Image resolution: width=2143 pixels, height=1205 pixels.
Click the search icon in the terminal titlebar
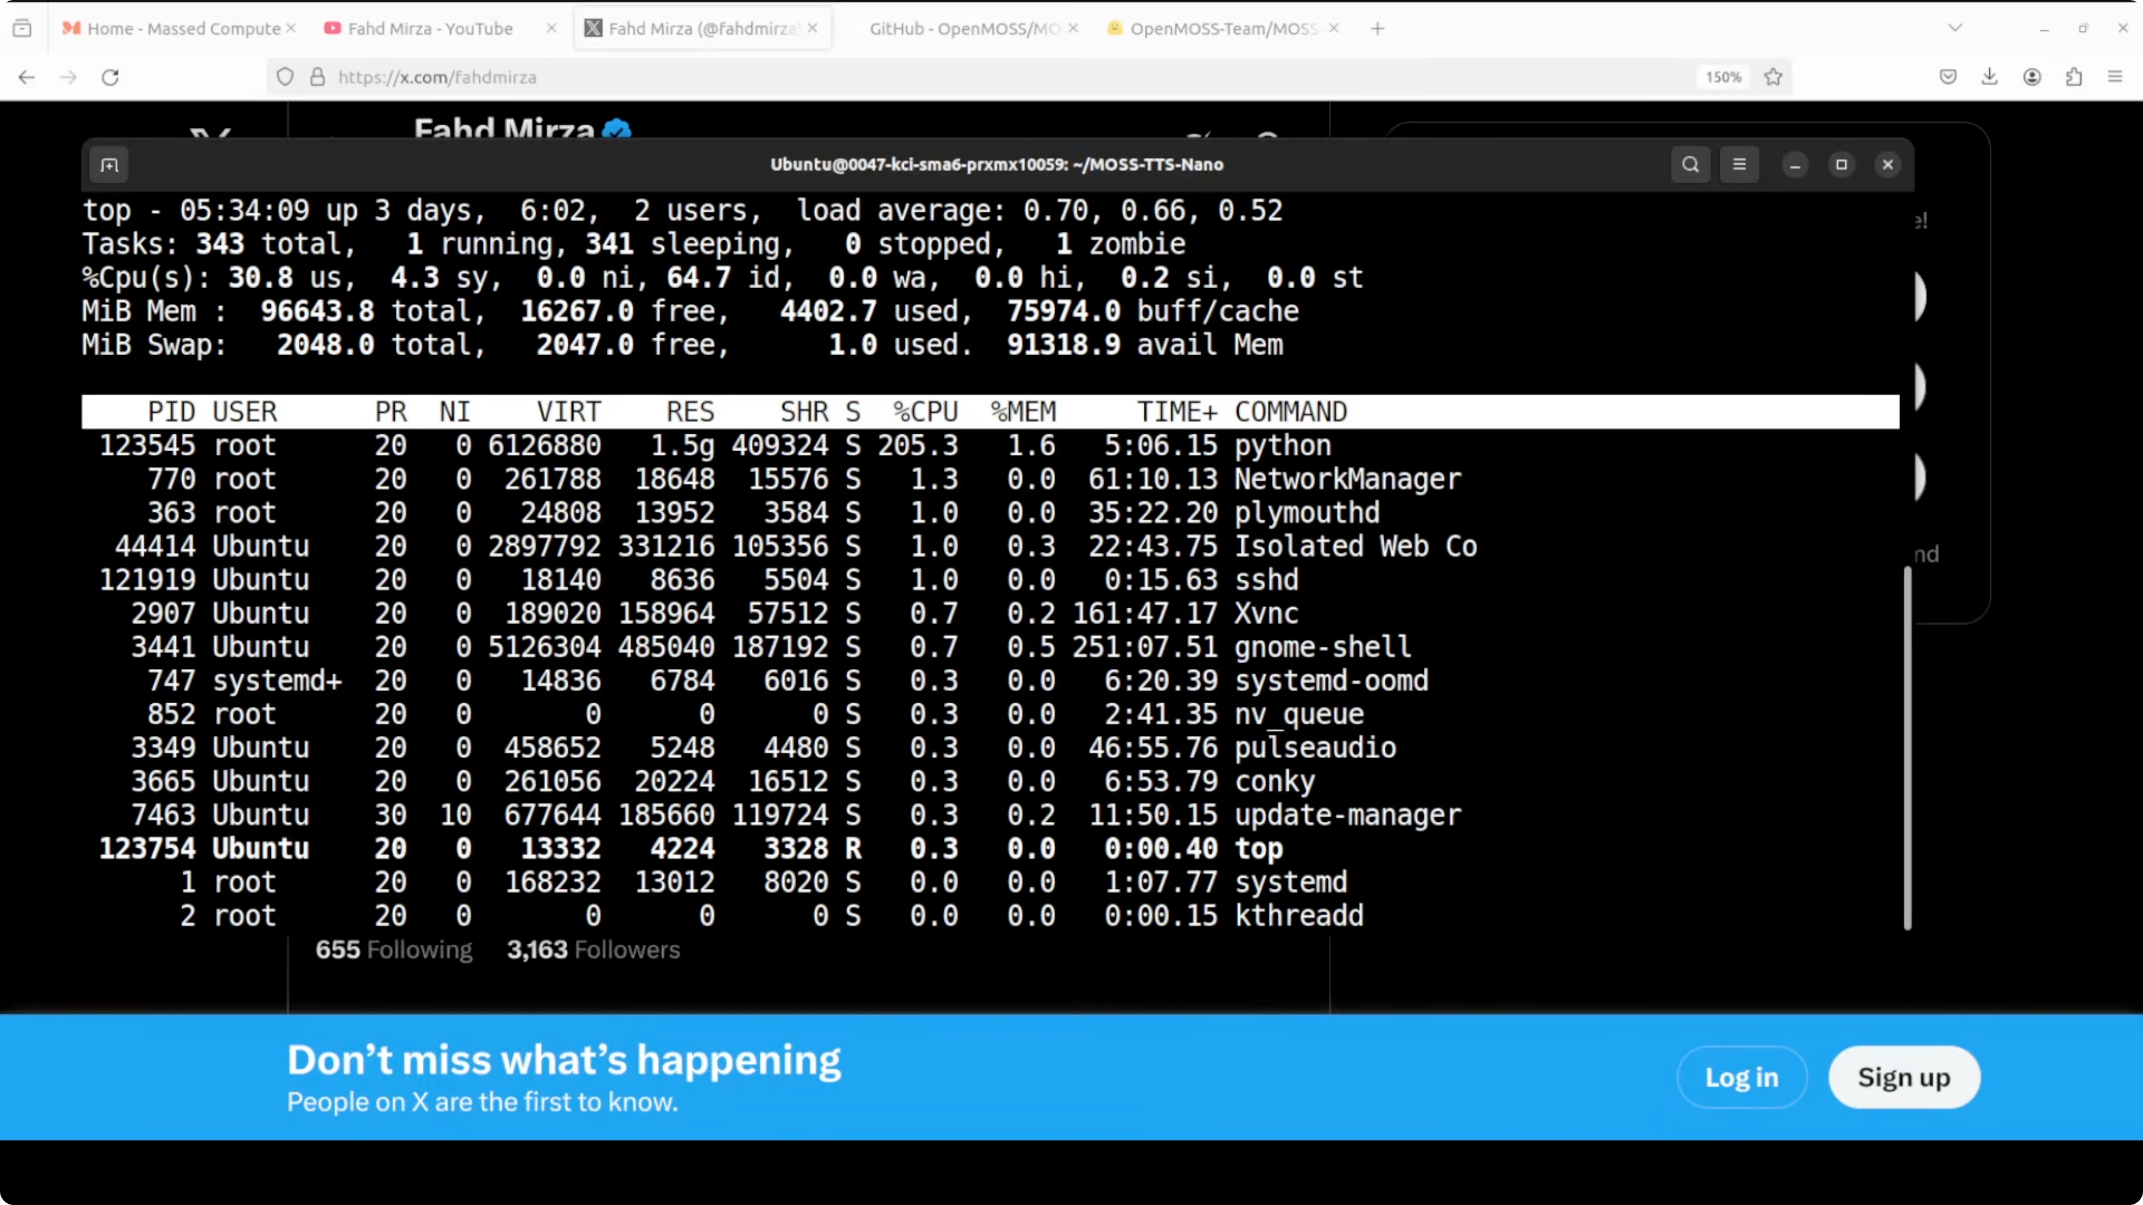(1689, 164)
